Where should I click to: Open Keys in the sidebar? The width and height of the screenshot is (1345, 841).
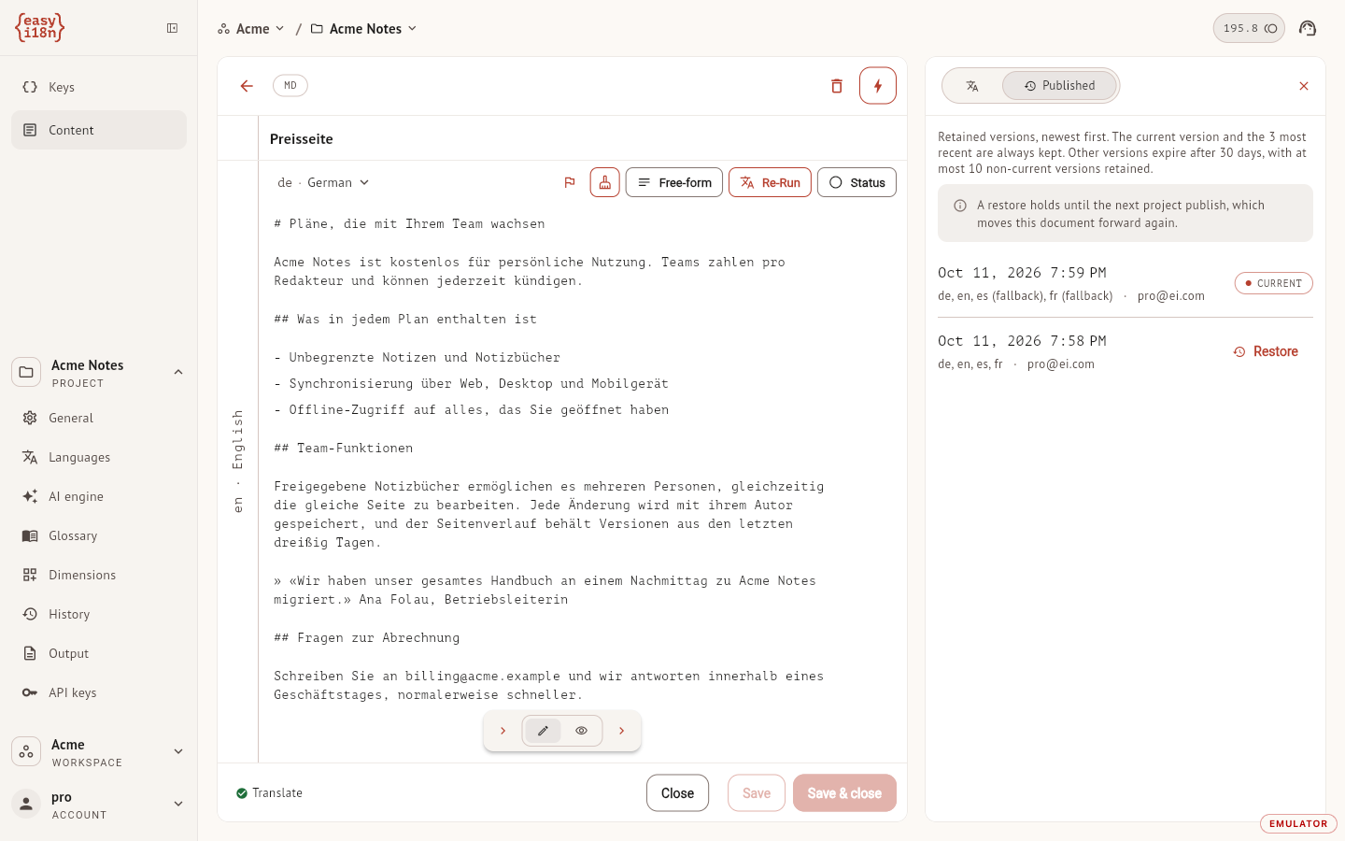(99, 87)
